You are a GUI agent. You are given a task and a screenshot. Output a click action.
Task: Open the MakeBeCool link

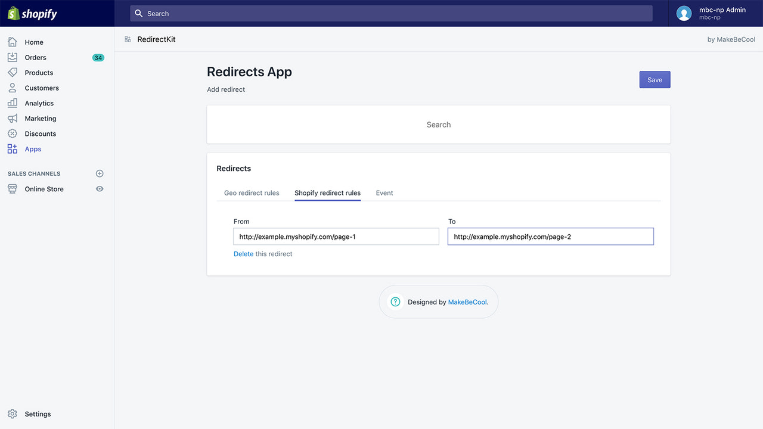467,302
